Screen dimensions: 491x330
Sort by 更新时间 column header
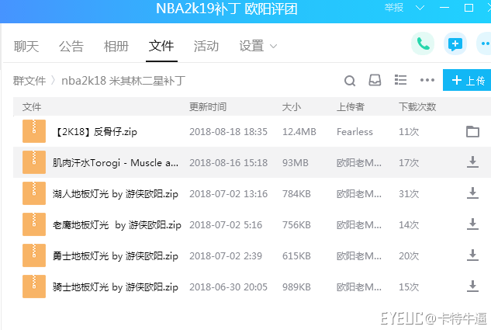point(208,107)
